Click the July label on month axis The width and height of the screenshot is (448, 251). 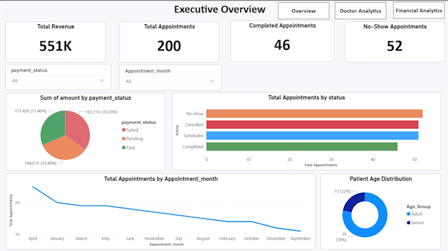coord(179,239)
